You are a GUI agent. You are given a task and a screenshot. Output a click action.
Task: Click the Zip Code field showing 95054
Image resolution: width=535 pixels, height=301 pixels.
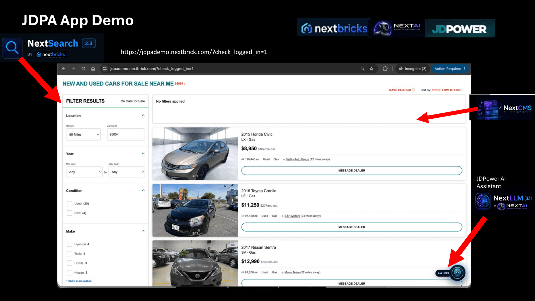coord(126,135)
